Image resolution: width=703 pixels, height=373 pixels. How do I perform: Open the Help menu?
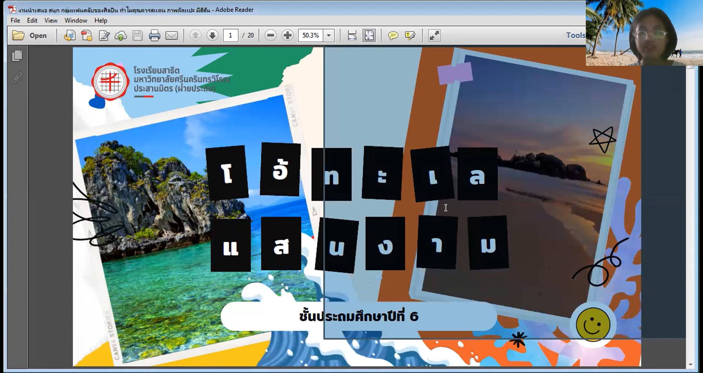click(x=101, y=20)
